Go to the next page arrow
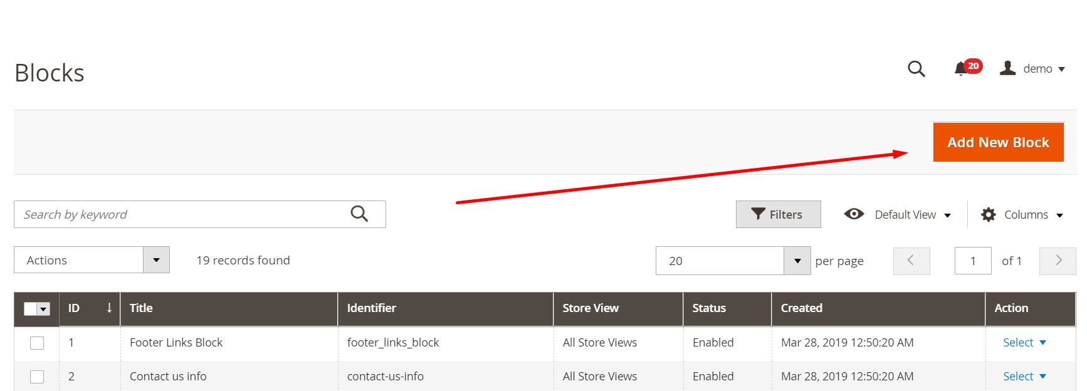 point(1058,261)
